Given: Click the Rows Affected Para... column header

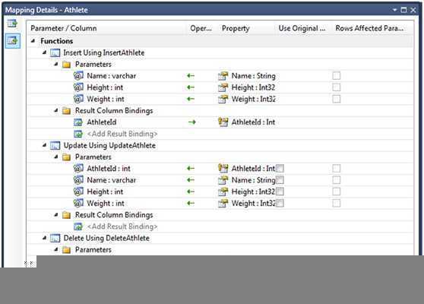Looking at the screenshot, I should click(x=369, y=28).
